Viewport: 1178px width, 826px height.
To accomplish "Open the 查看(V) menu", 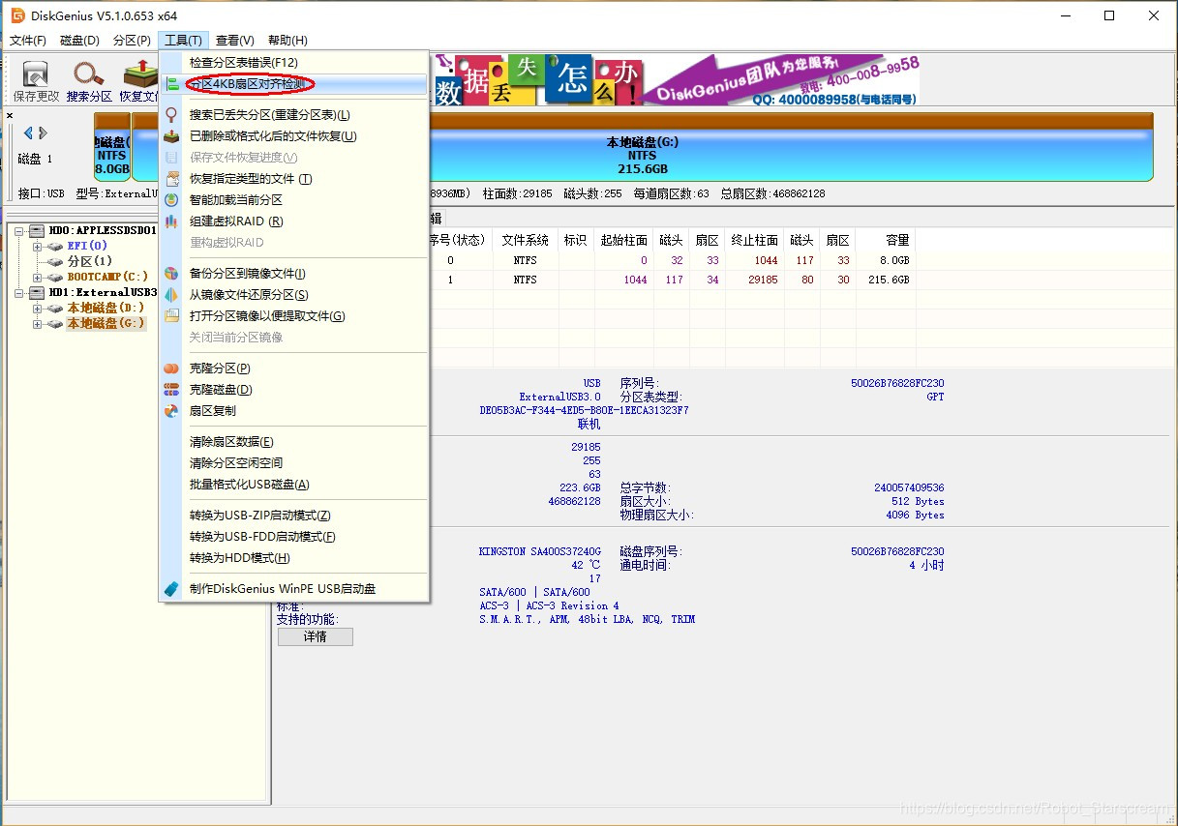I will (x=234, y=41).
